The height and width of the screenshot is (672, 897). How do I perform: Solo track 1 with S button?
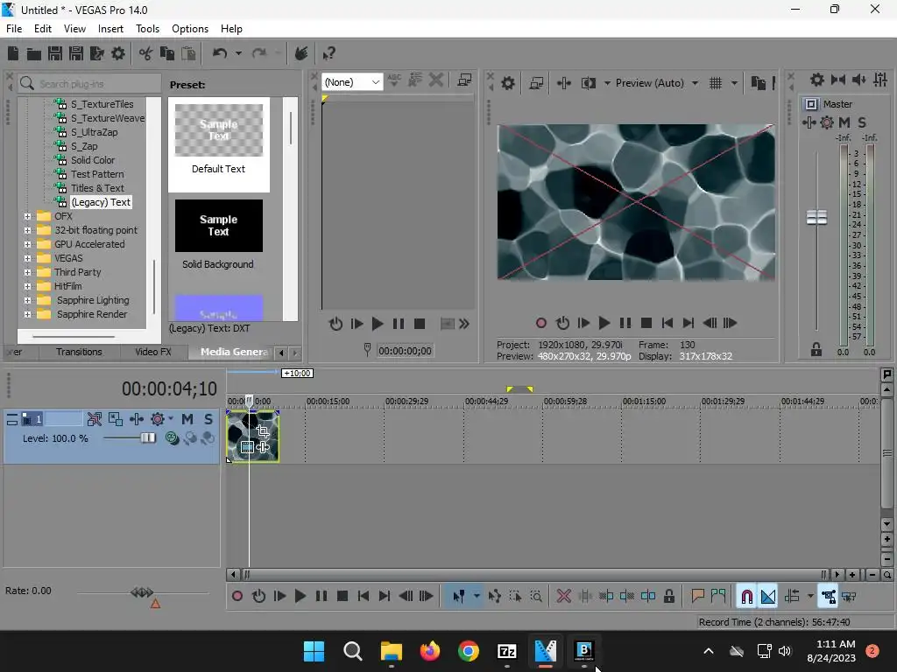click(208, 419)
